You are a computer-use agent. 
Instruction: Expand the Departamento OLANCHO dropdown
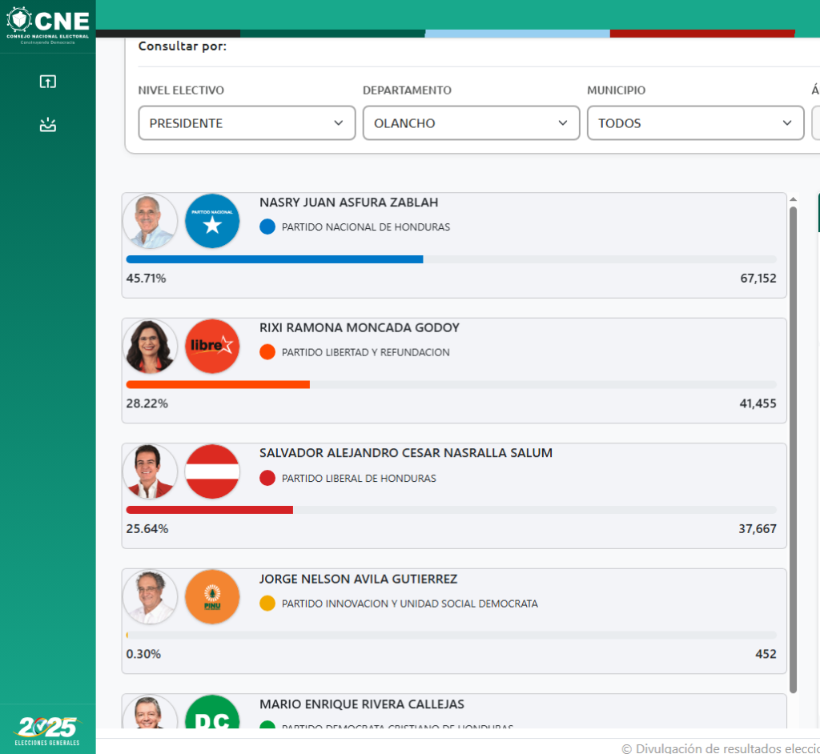[x=471, y=123]
